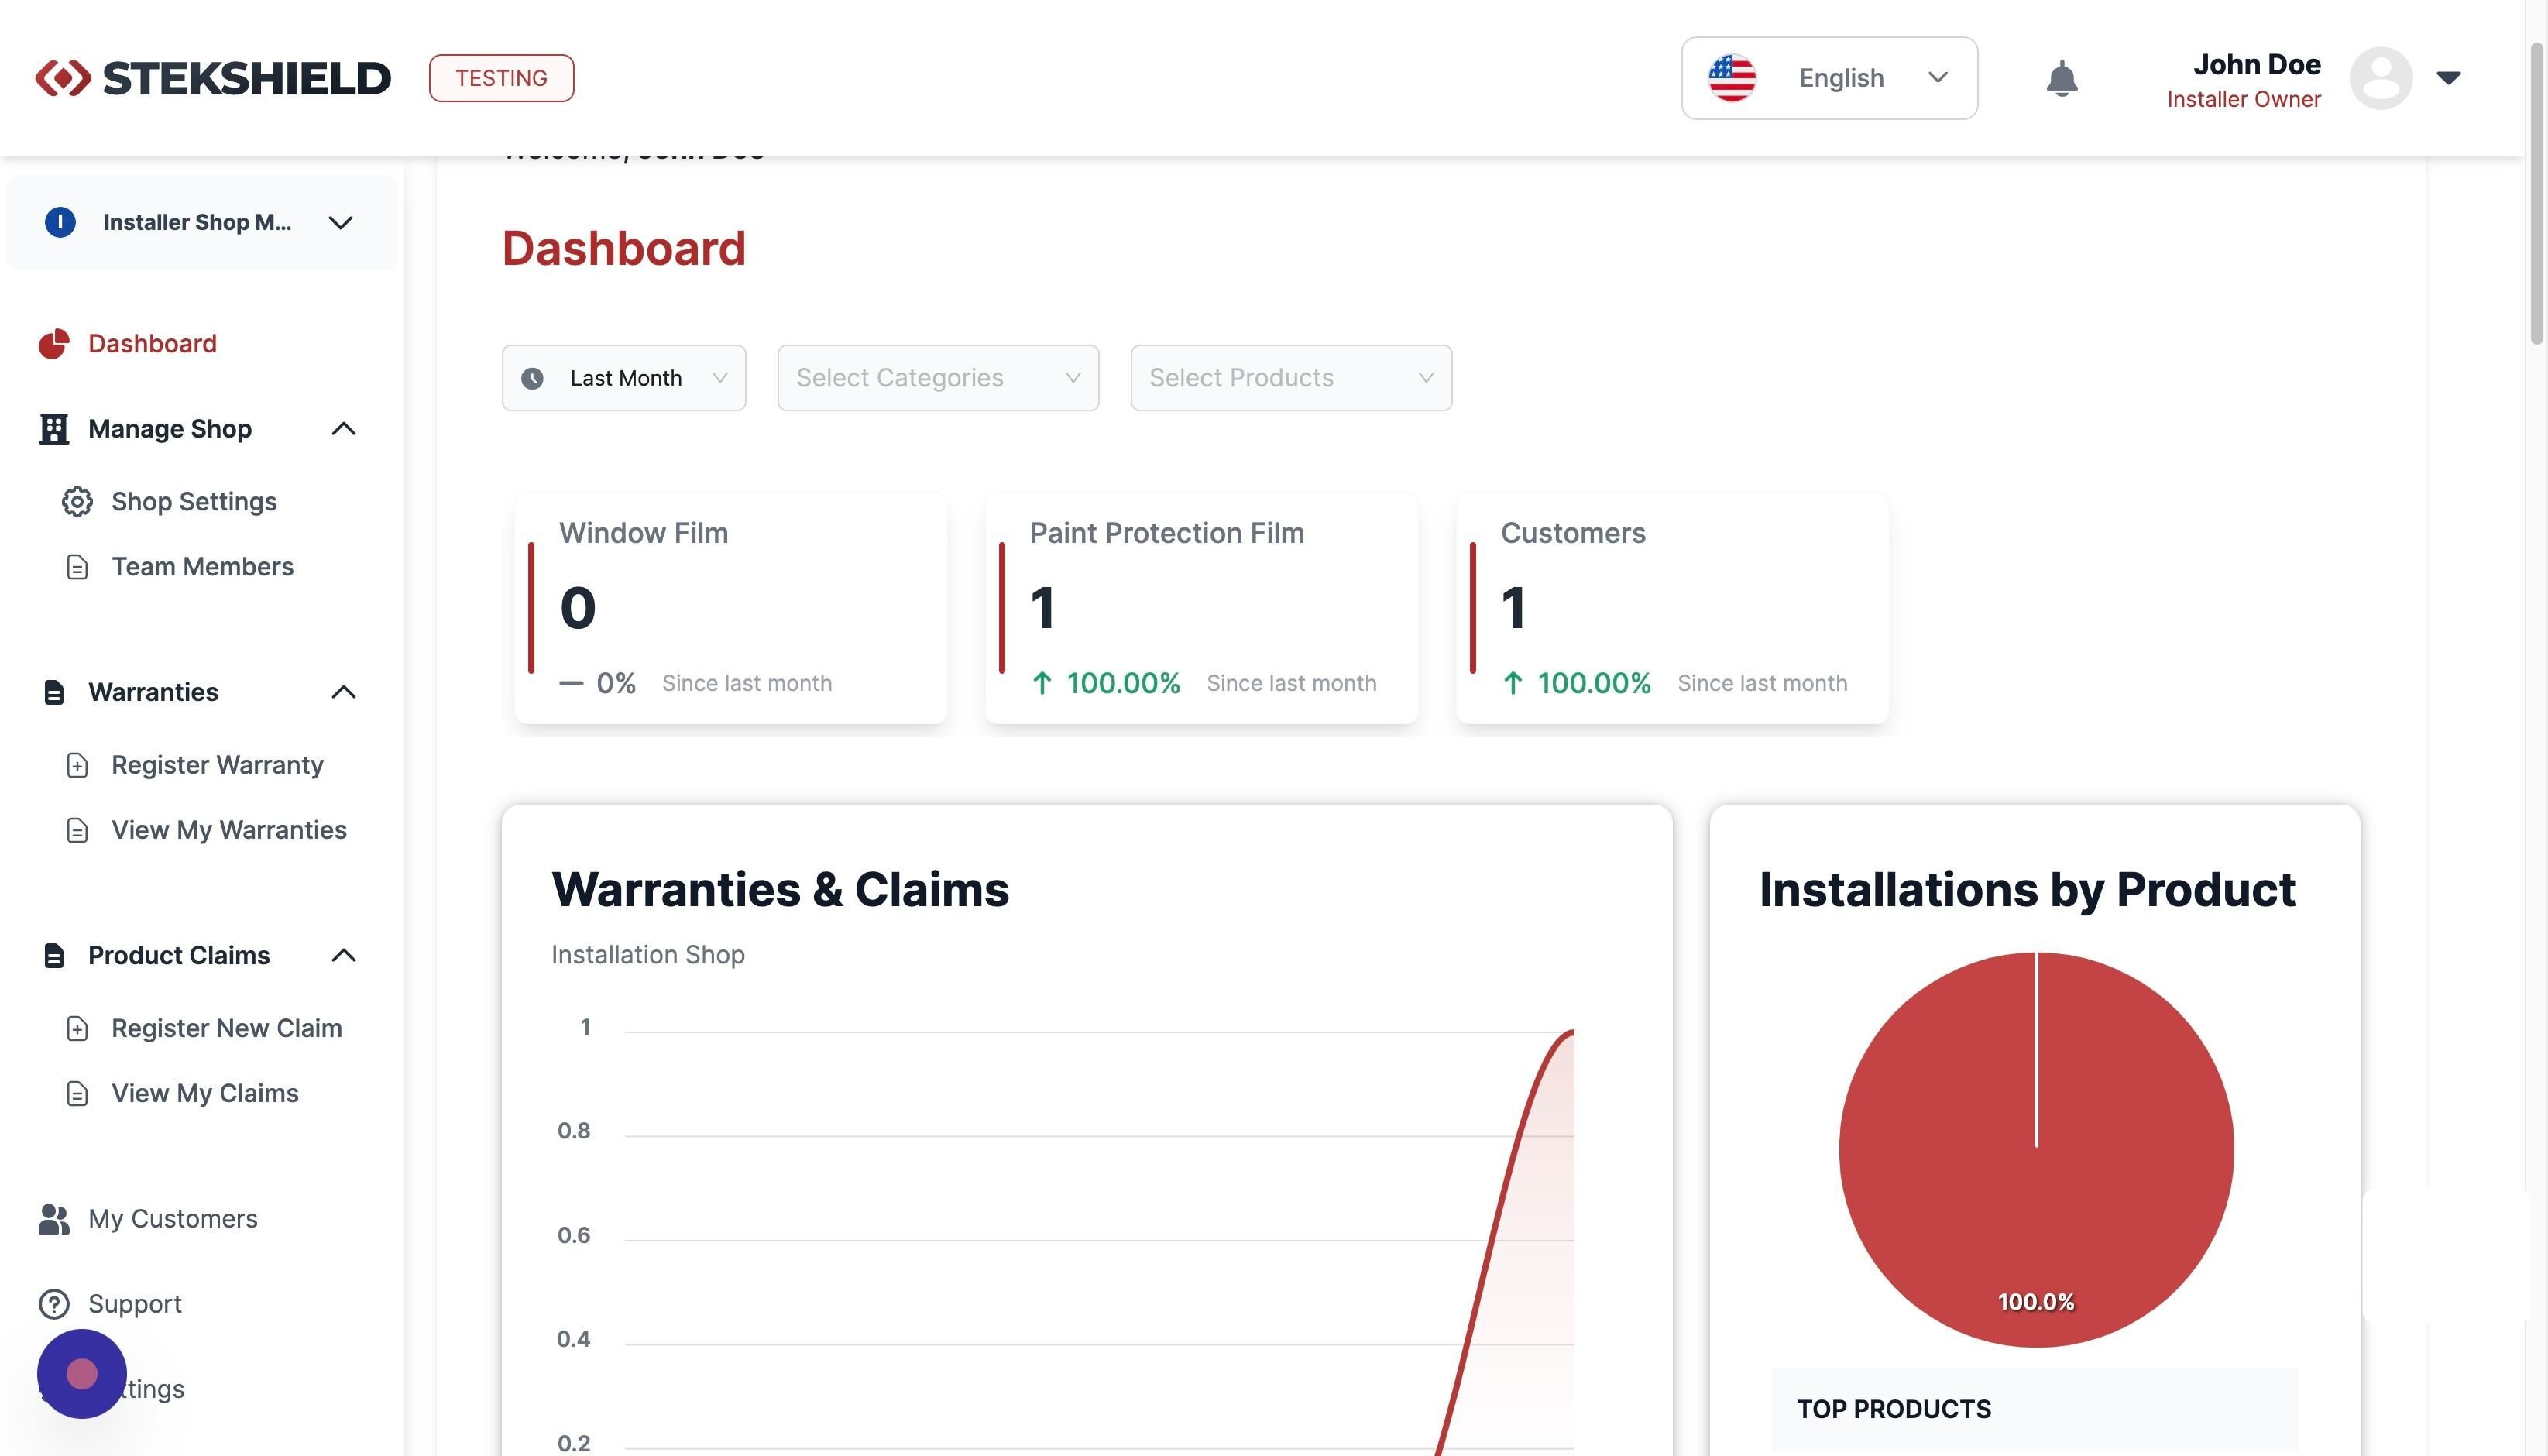Open My Customers page
This screenshot has width=2548, height=1456.
(x=173, y=1219)
